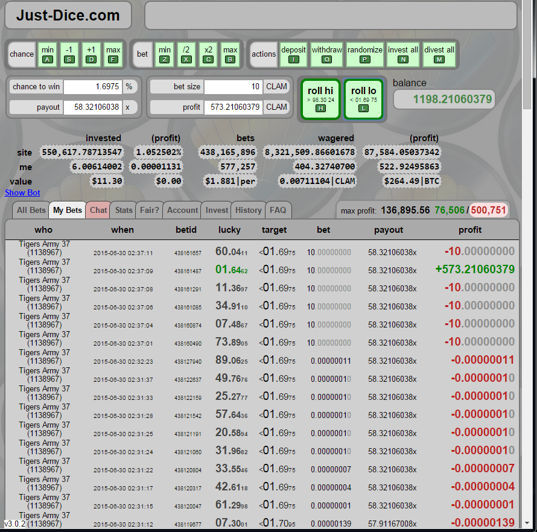Click bet id 438120804
This screenshot has height=532, width=537.
click(188, 470)
